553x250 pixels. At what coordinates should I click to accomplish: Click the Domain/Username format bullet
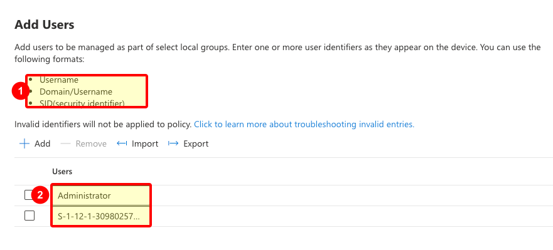point(76,91)
